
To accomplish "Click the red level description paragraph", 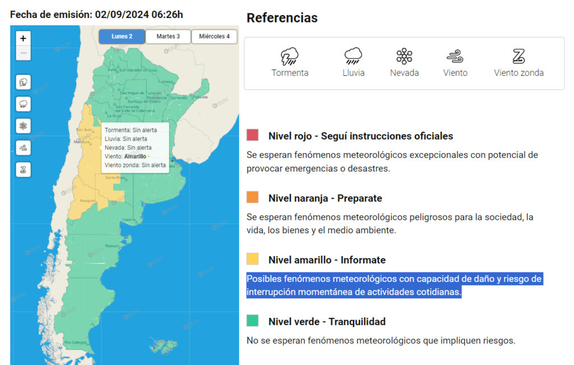I will 392,161.
